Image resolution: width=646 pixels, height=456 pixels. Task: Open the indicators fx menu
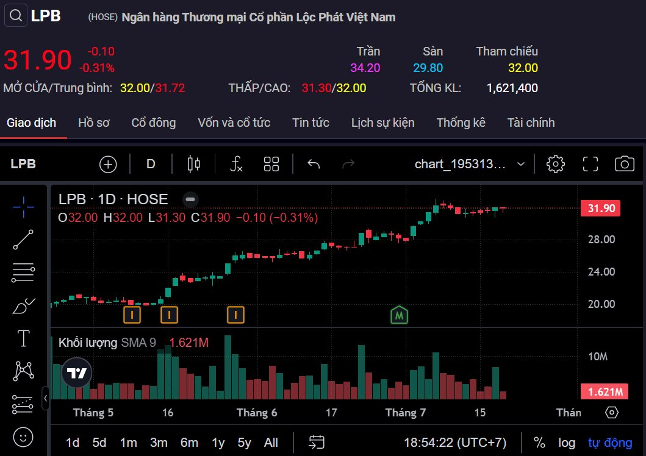click(x=236, y=164)
